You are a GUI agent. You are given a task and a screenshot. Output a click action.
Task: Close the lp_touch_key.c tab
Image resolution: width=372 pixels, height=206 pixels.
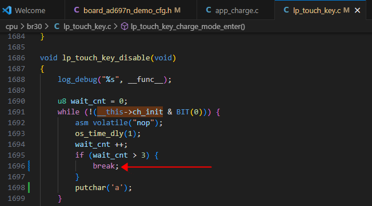pyautogui.click(x=357, y=10)
